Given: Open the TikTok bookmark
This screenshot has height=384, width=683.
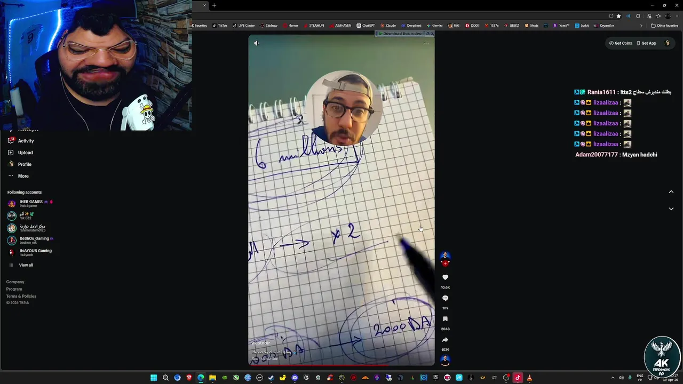Looking at the screenshot, I should tap(220, 26).
